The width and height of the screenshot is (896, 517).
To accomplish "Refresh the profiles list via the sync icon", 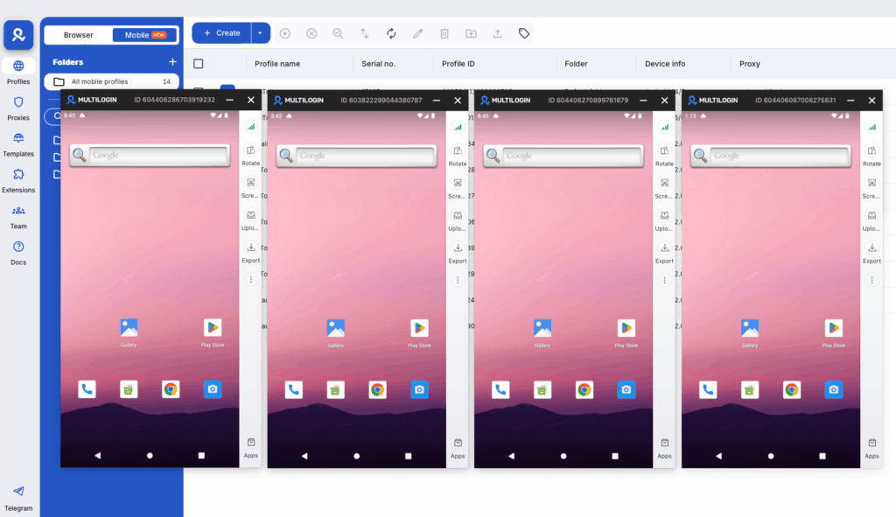I will point(391,33).
